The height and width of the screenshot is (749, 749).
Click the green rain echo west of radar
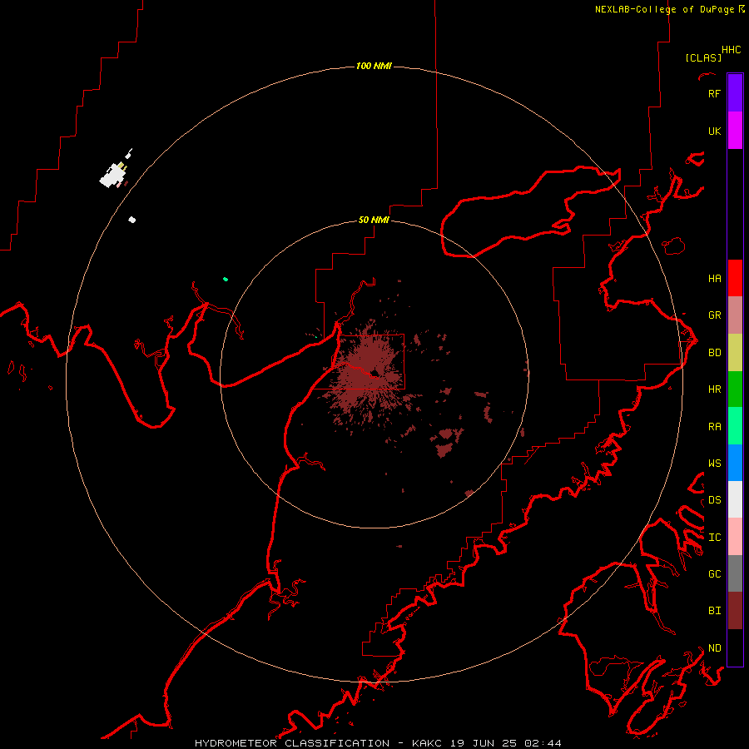(x=226, y=279)
